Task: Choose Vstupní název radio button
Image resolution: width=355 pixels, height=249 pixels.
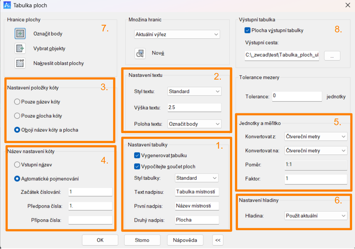Action: [17, 164]
